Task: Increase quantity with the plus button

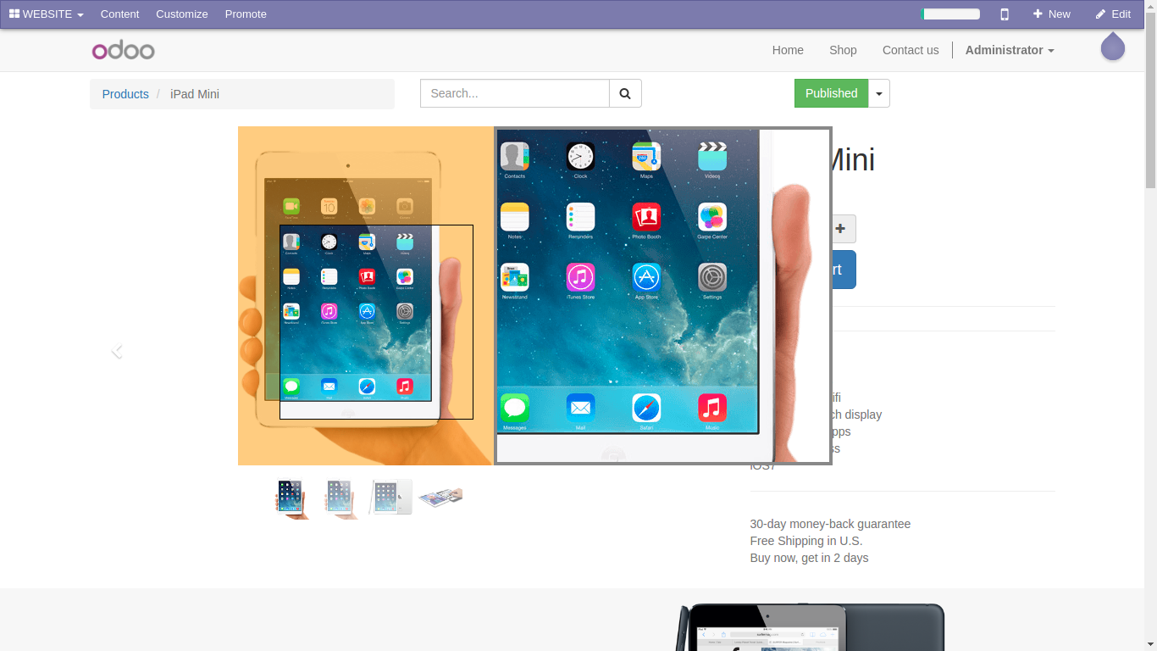Action: (840, 229)
